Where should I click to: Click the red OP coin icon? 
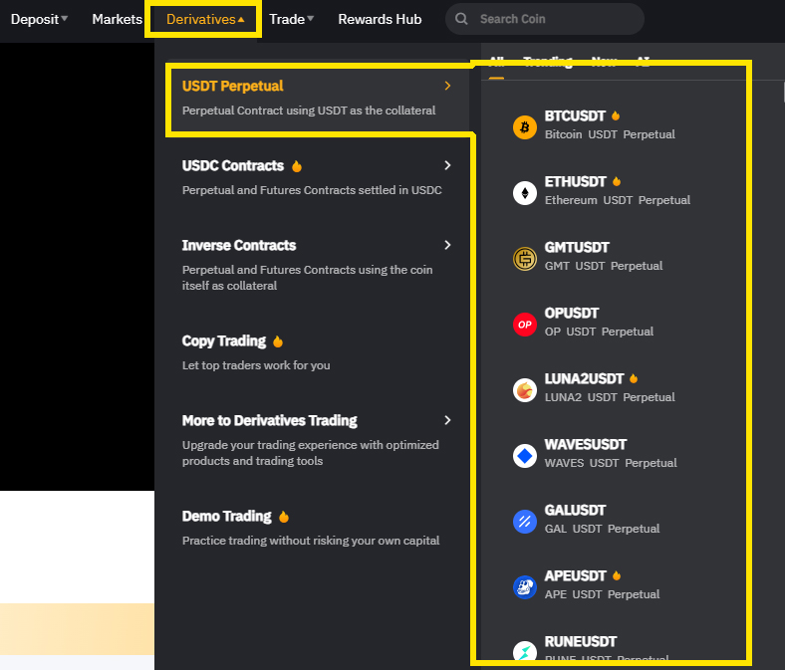(x=525, y=325)
